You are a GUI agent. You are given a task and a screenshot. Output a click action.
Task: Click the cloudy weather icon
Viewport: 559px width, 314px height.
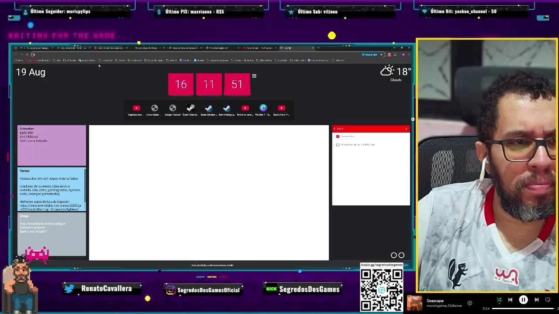click(387, 71)
